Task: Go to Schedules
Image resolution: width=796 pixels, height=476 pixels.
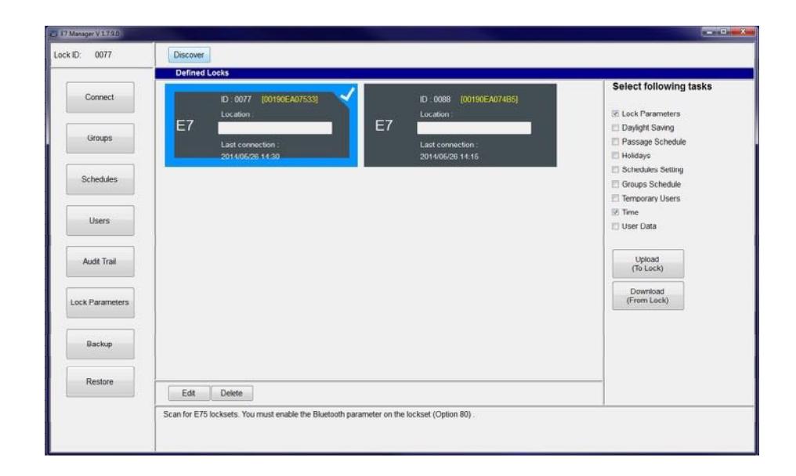Action: (x=100, y=179)
